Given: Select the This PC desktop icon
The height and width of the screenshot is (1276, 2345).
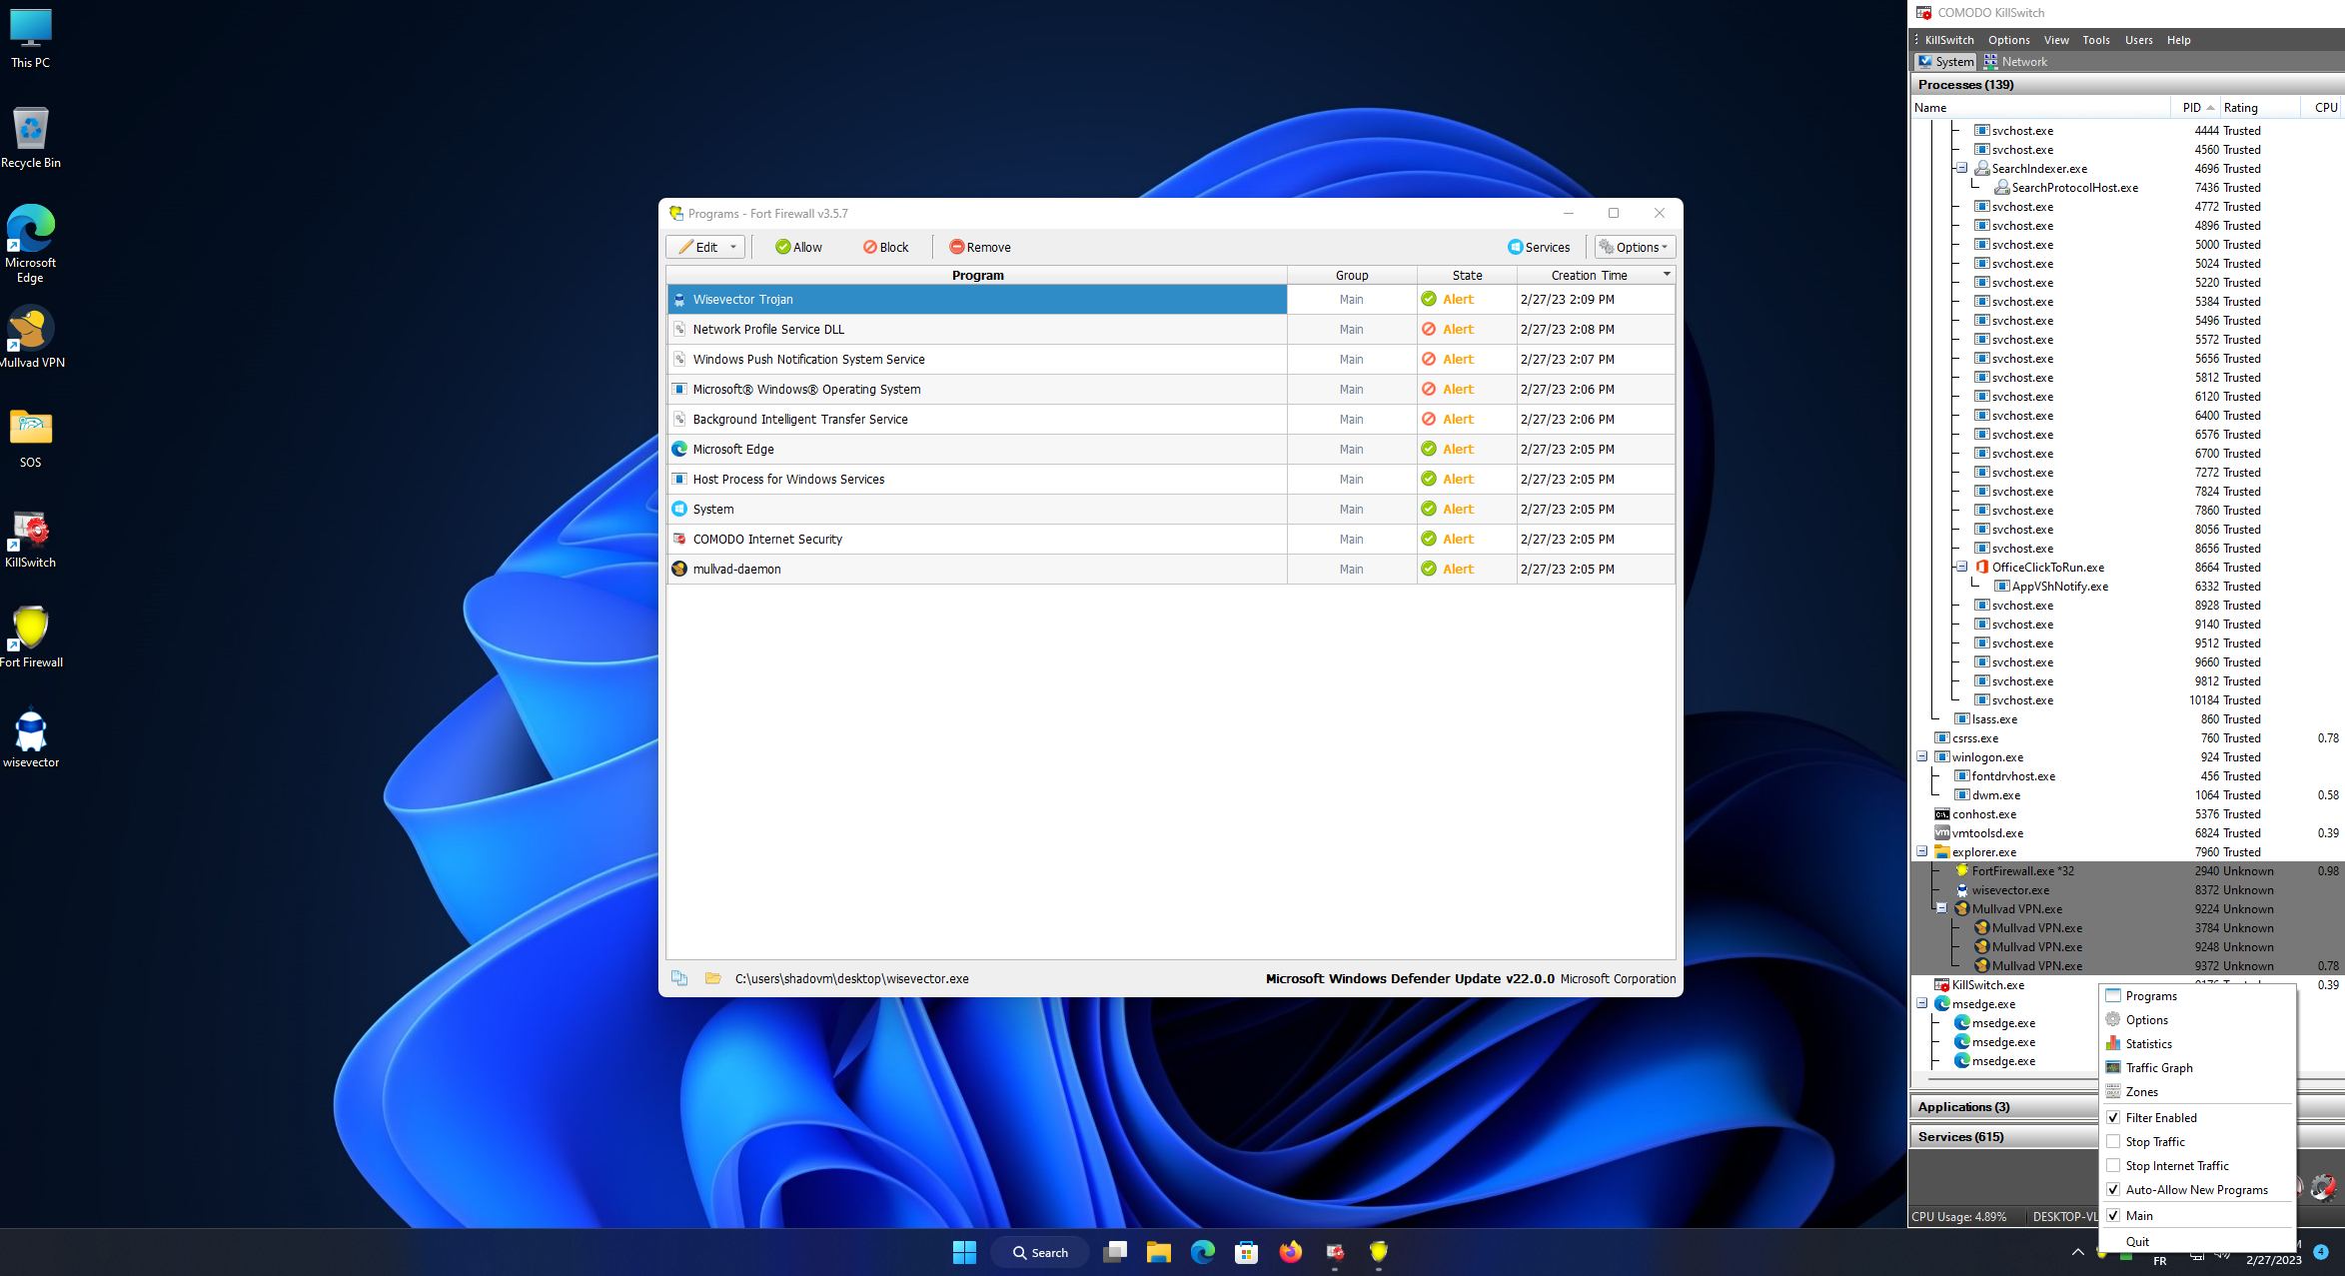Looking at the screenshot, I should (31, 38).
